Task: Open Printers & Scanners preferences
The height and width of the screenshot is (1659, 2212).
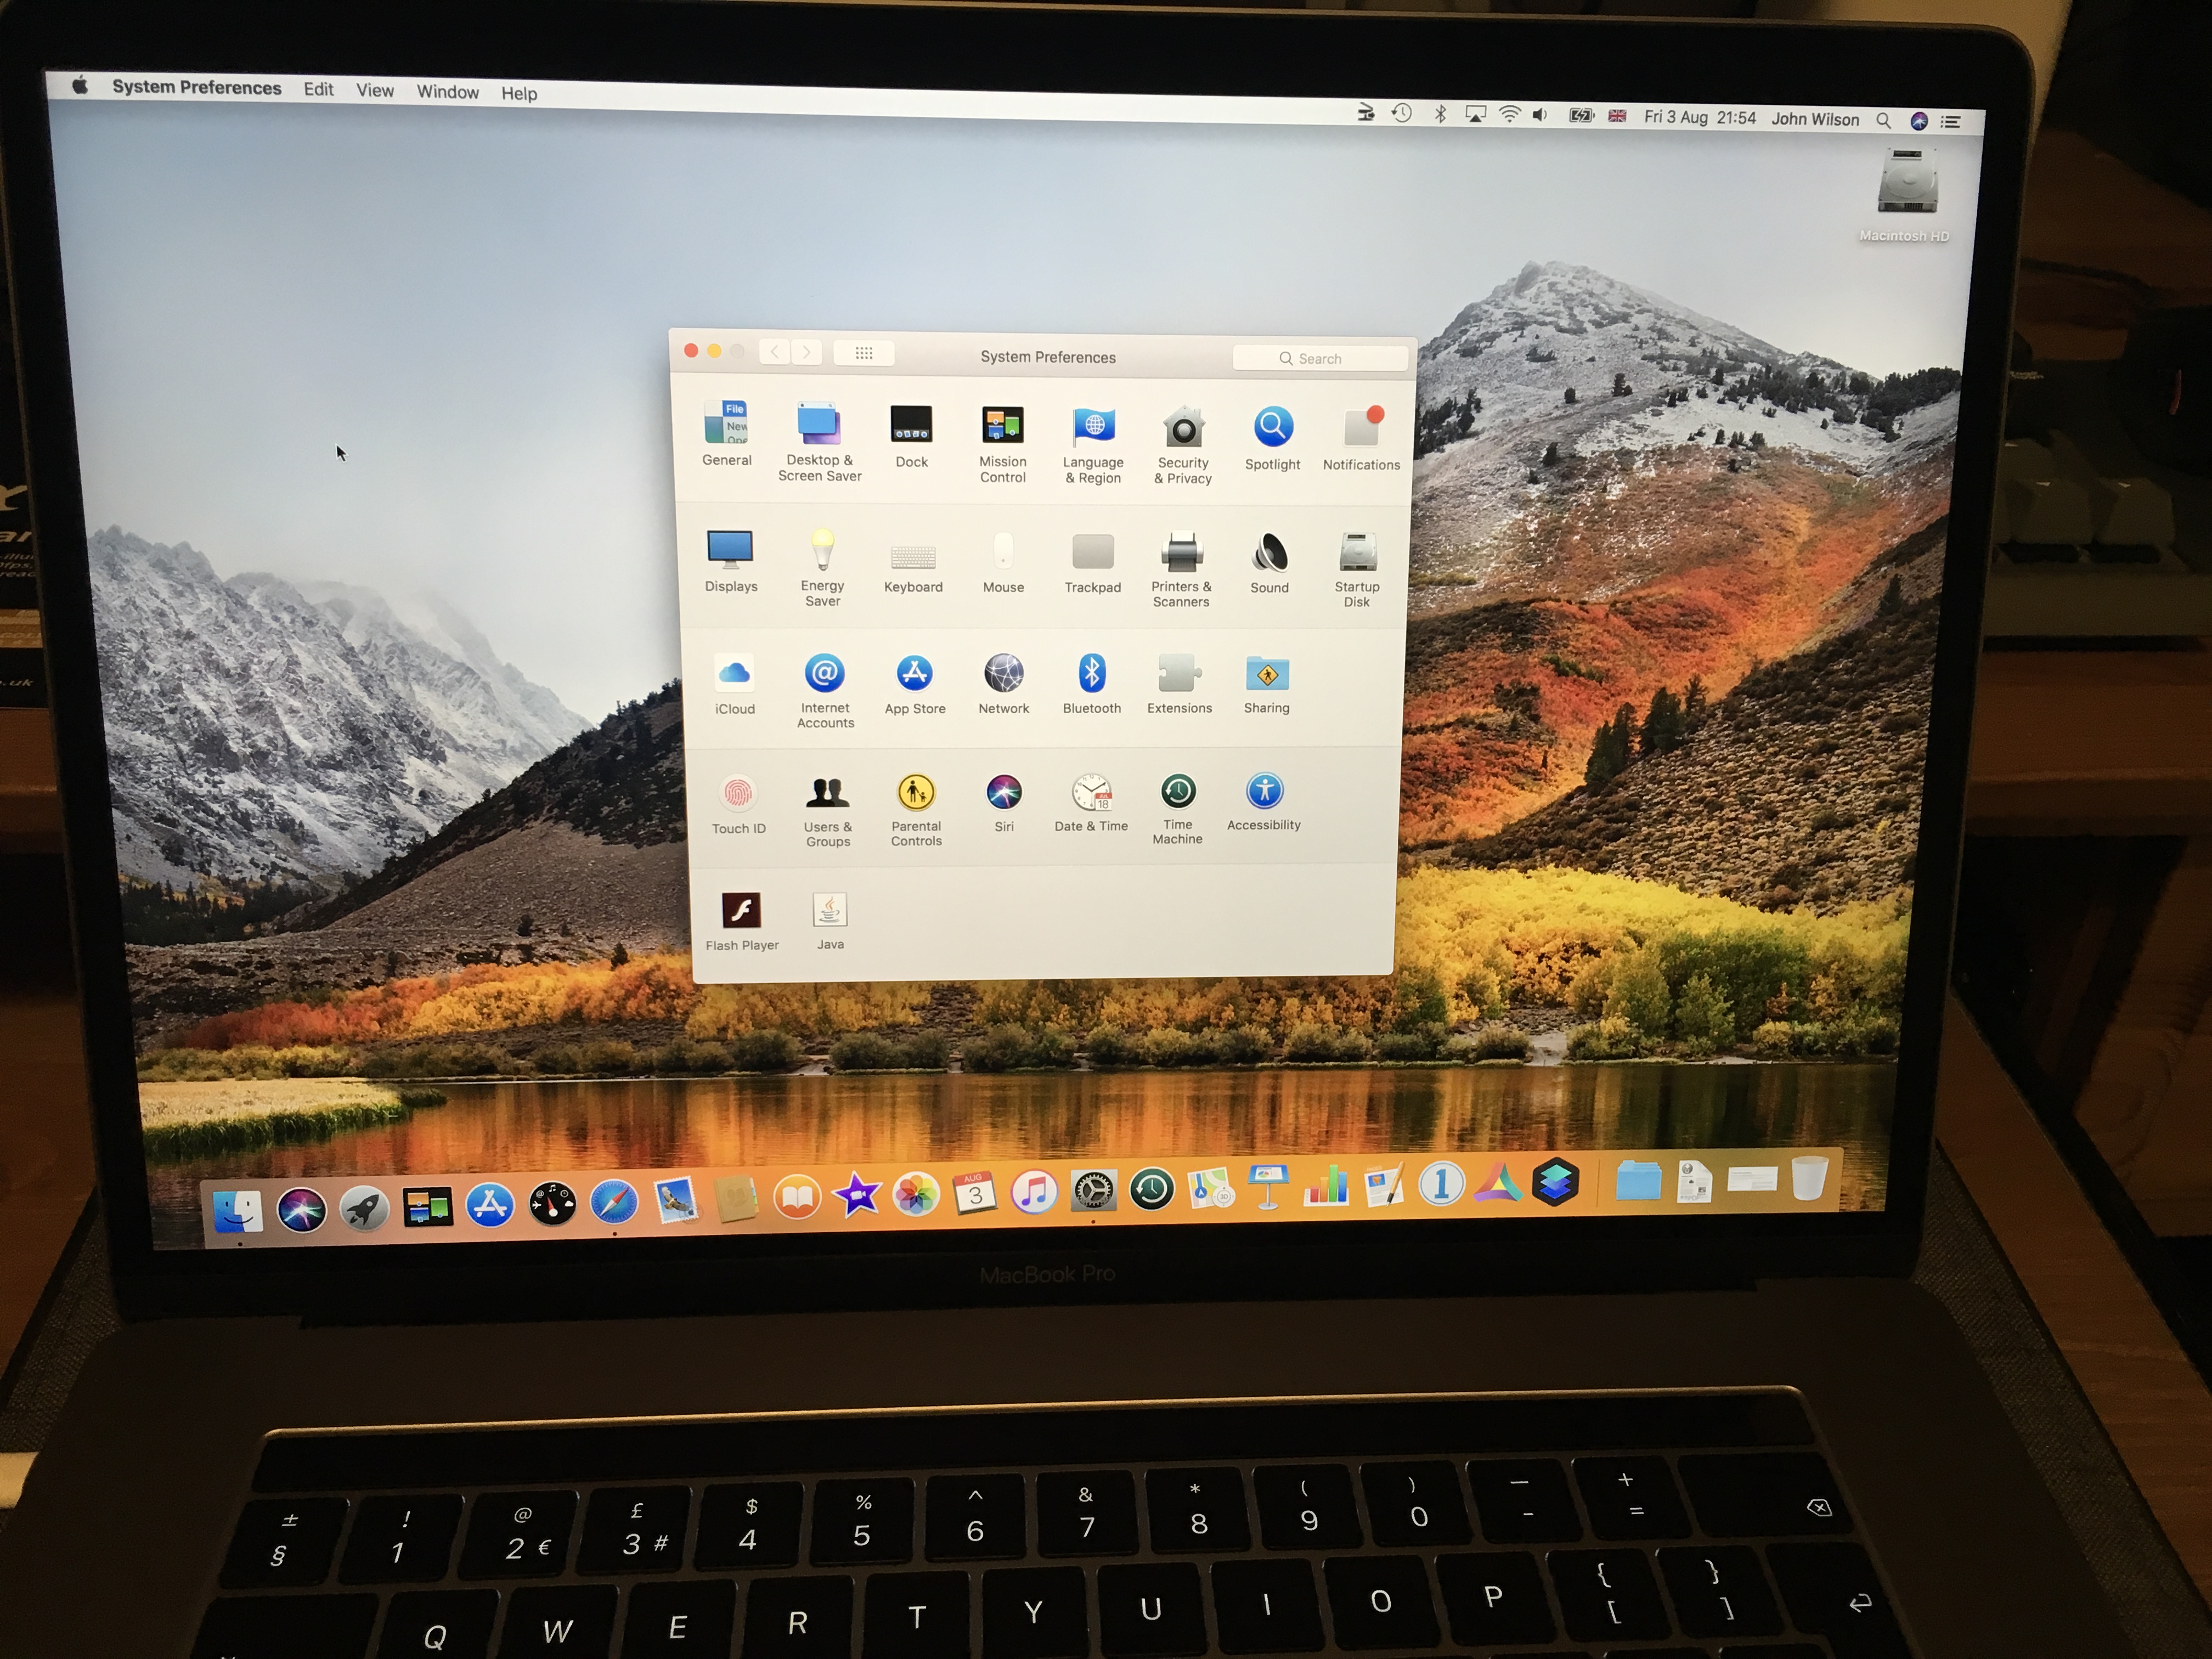Action: (x=1181, y=569)
